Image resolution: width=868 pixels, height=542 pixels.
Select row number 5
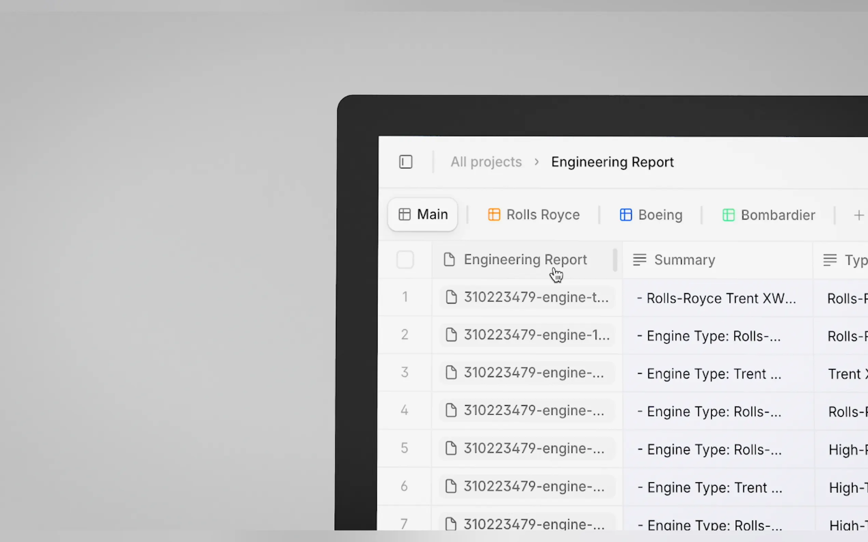(x=404, y=448)
